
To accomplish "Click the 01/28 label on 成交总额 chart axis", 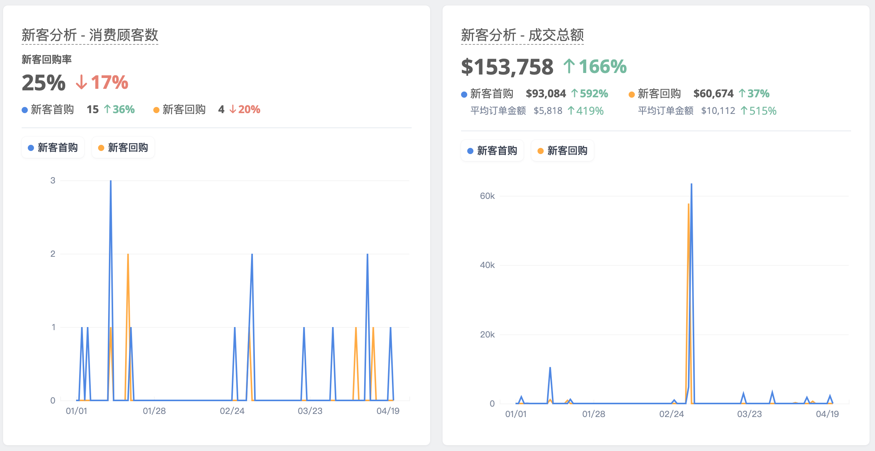I will 594,414.
